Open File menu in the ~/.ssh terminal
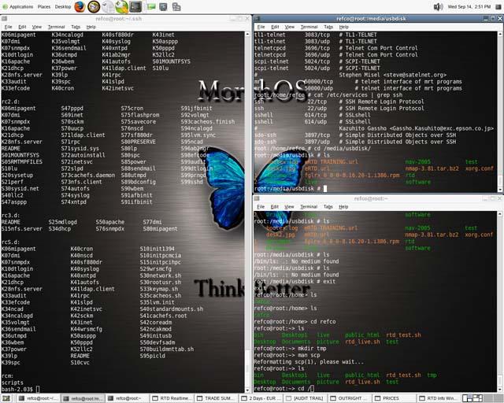The image size is (504, 403). [9, 27]
